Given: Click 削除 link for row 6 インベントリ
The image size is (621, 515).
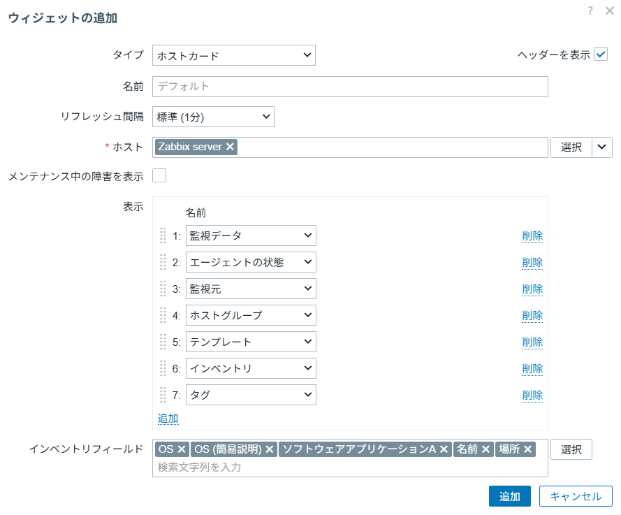Looking at the screenshot, I should pyautogui.click(x=532, y=369).
